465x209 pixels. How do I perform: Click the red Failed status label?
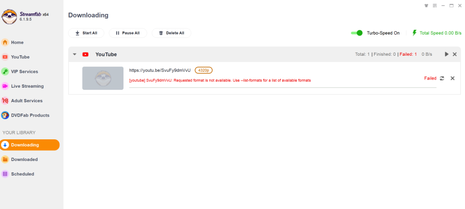pos(430,78)
